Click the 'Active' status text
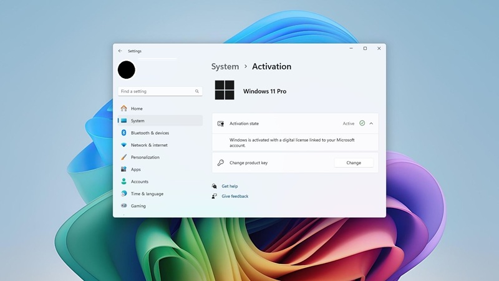This screenshot has height=281, width=499. (x=349, y=124)
